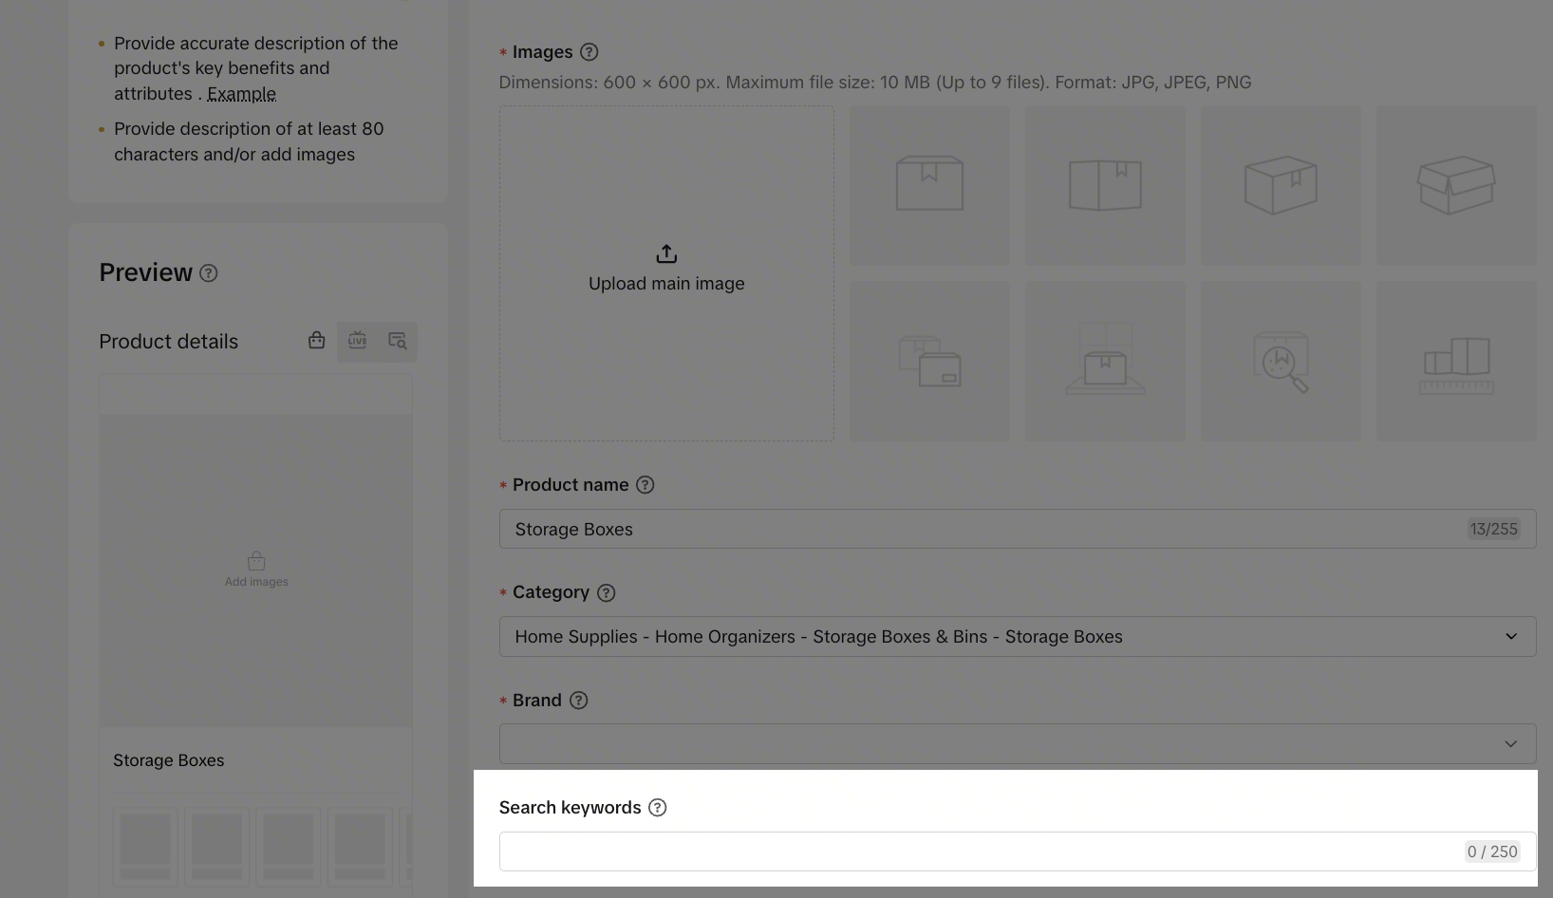Screen dimensions: 1553x898
Task: Focus the Product name text field
Action: (978, 530)
